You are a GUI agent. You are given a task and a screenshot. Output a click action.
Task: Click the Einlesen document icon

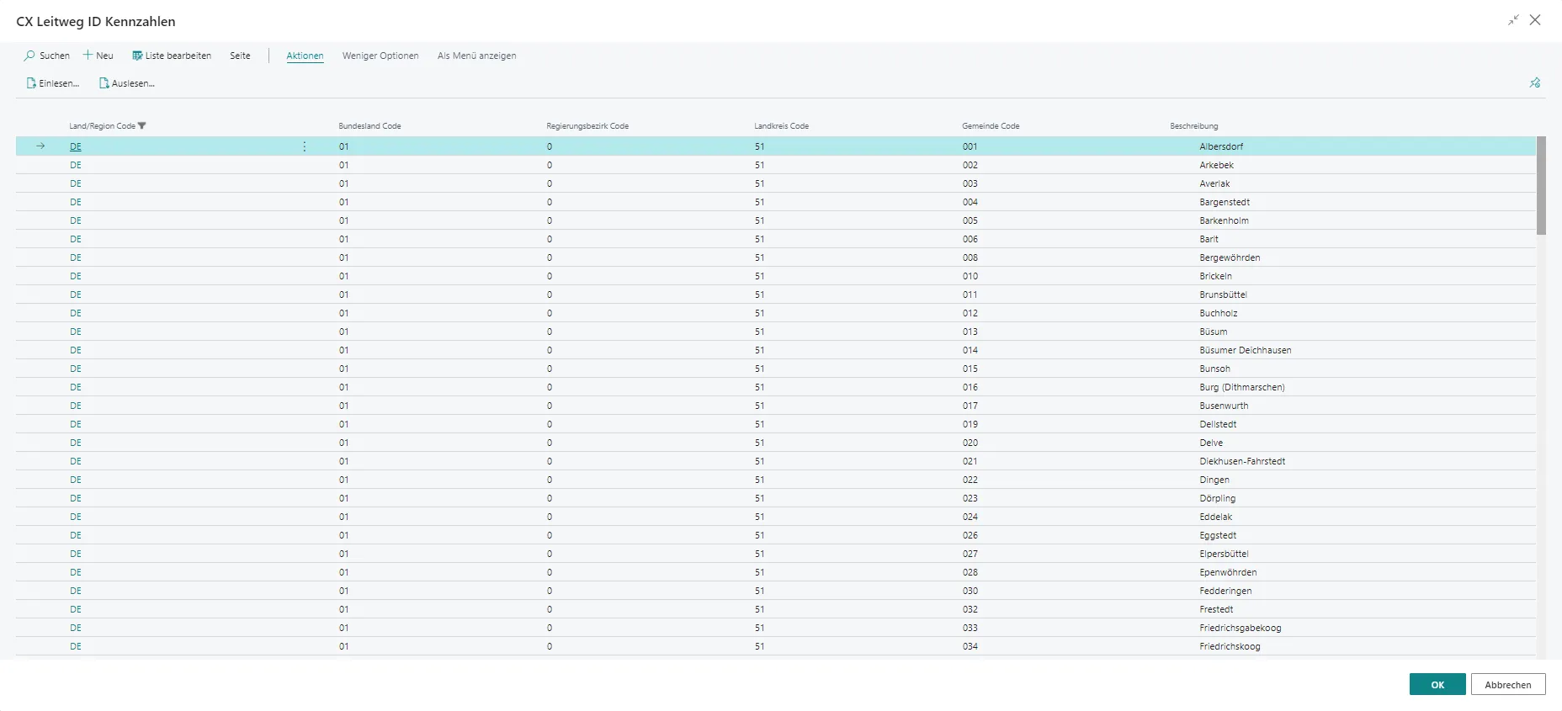click(31, 83)
